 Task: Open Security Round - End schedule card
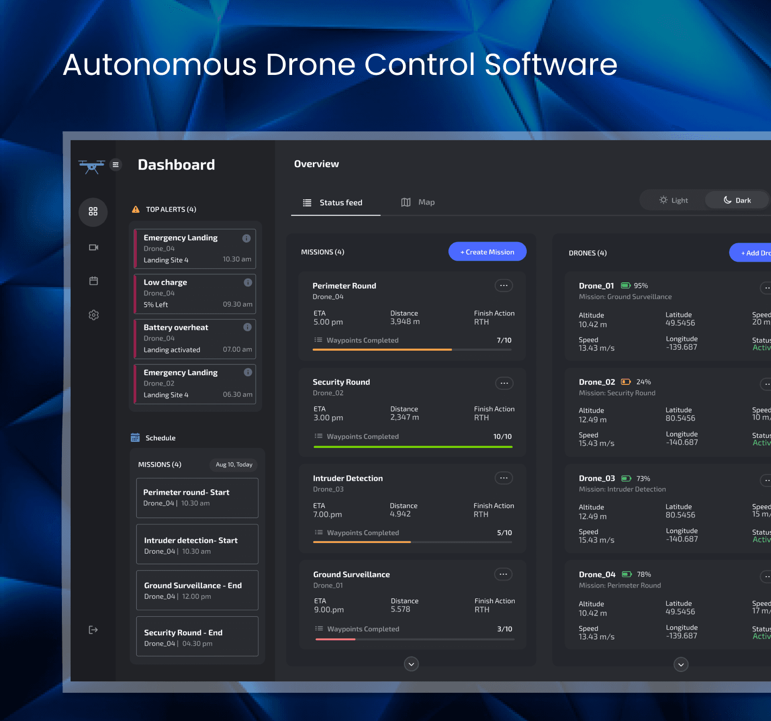coord(197,636)
